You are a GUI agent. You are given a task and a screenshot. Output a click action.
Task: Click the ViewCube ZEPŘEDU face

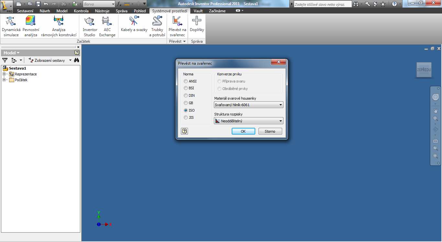coord(424,70)
